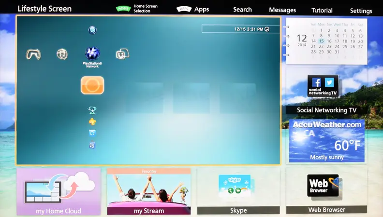Viewport: 383px width, 217px height.
Task: Select the round icon above PlayStation Network
Action: (92, 30)
